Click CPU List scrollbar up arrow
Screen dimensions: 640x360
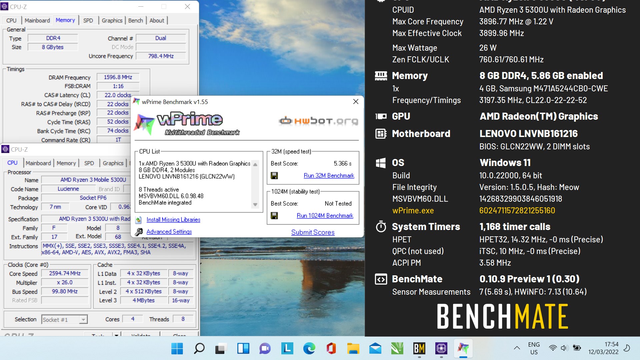255,164
